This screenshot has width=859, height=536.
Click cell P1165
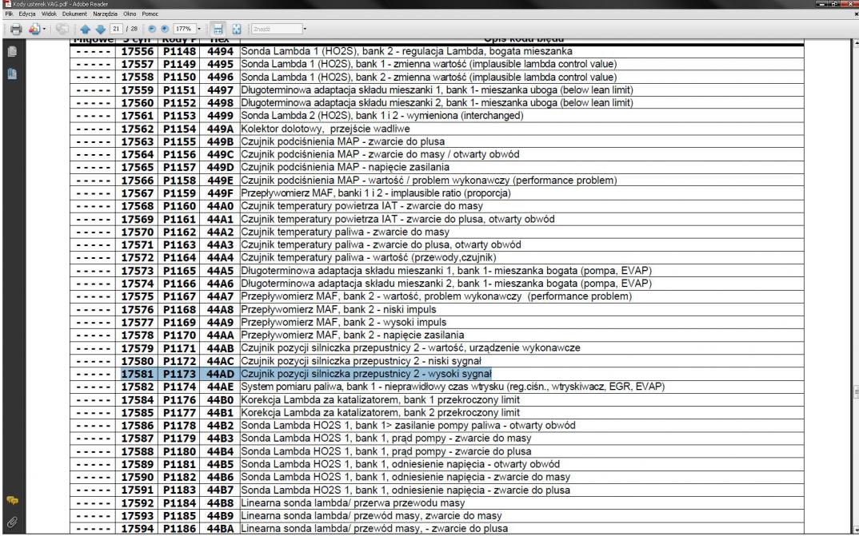click(179, 270)
